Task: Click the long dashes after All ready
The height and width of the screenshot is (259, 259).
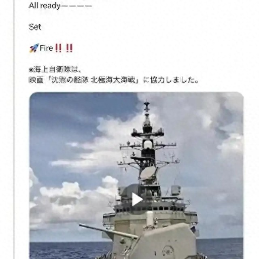Action: point(76,6)
